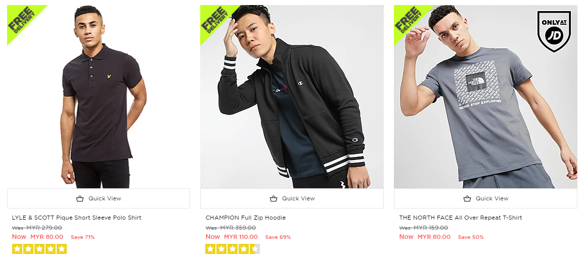Click star rating under Lyle & Scott polo
The height and width of the screenshot is (260, 584).
pyautogui.click(x=39, y=249)
